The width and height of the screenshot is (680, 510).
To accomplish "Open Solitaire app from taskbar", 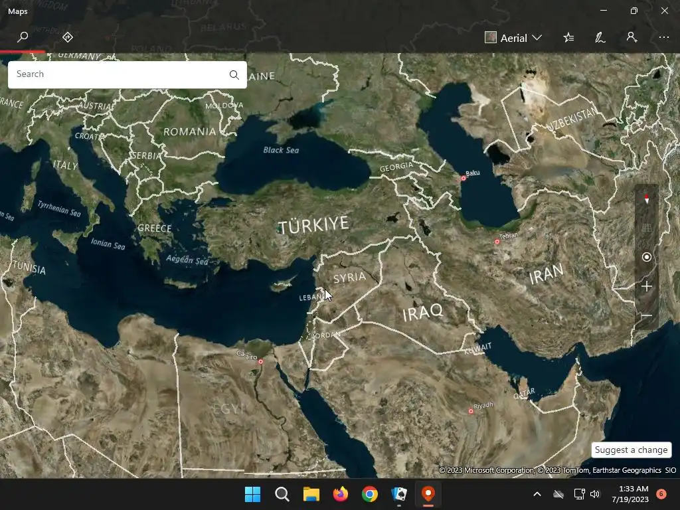I will coord(398,494).
